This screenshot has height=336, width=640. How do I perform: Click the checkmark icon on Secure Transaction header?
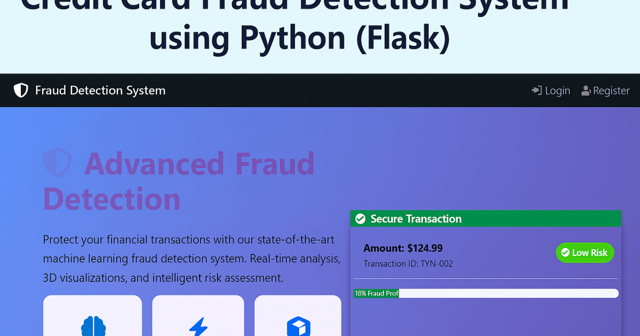coord(361,219)
